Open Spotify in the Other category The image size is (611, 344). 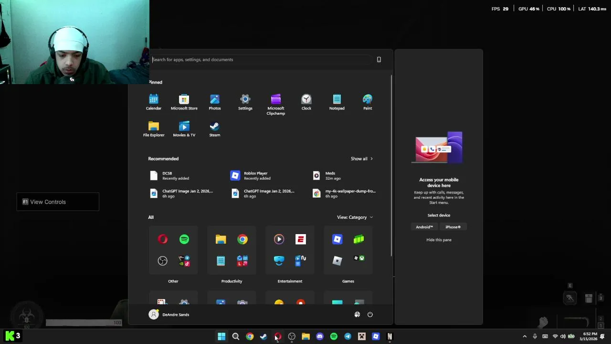click(x=184, y=239)
